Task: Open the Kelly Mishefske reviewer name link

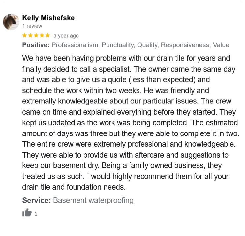Action: tap(48, 18)
